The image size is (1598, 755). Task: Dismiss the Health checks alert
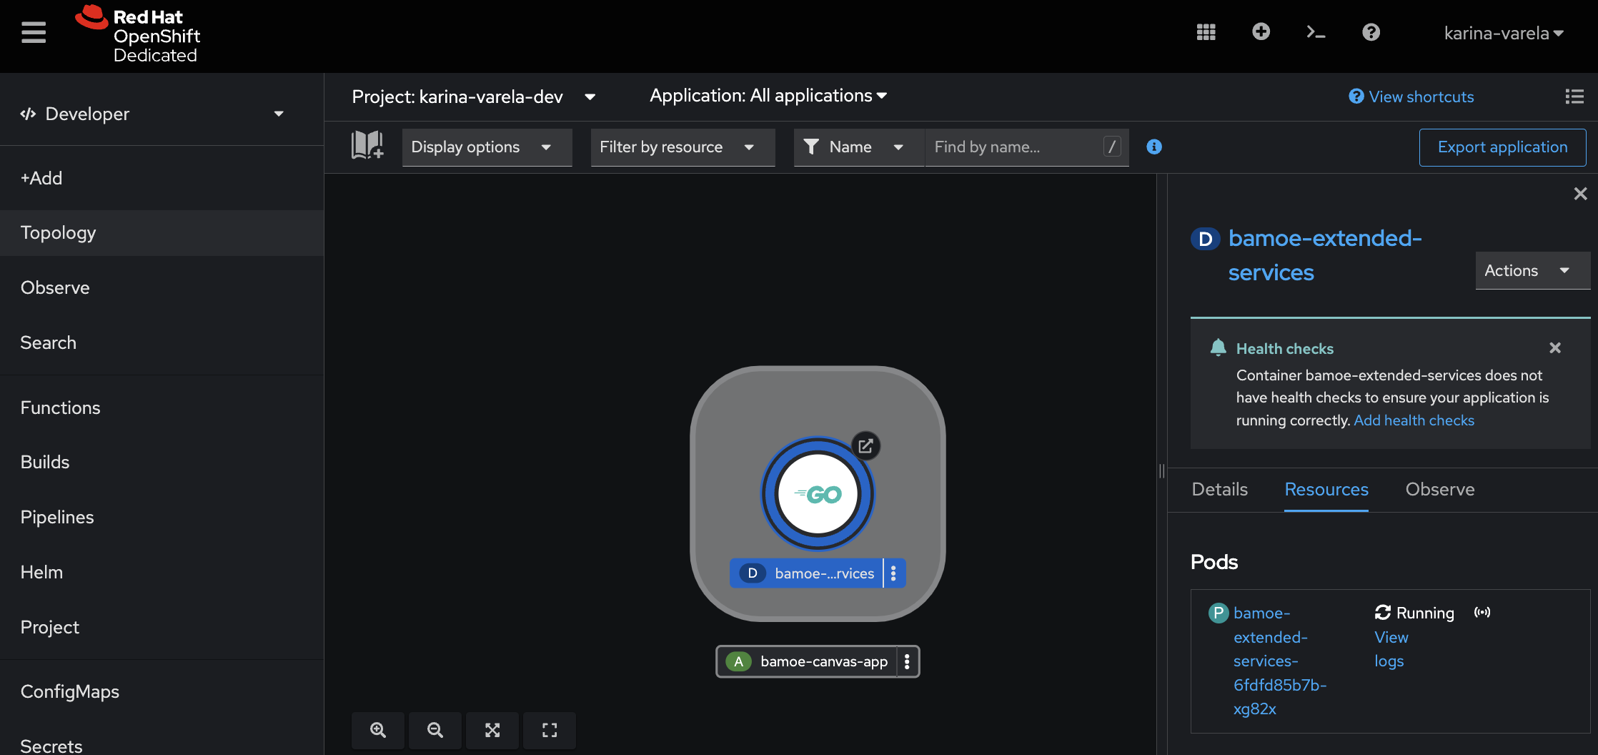click(1555, 348)
